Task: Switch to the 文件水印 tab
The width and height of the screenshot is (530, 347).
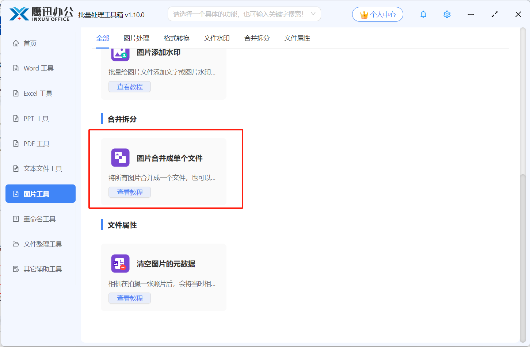Action: [217, 38]
